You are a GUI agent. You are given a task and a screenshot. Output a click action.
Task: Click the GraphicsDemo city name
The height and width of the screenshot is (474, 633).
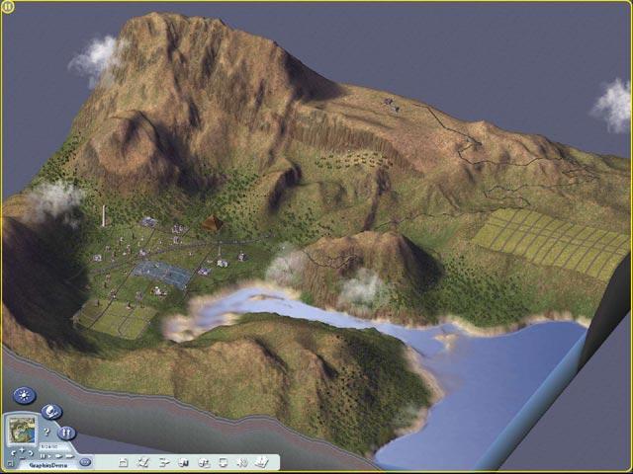[48, 465]
